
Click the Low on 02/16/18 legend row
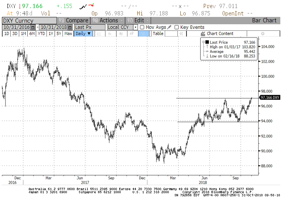[230, 56]
